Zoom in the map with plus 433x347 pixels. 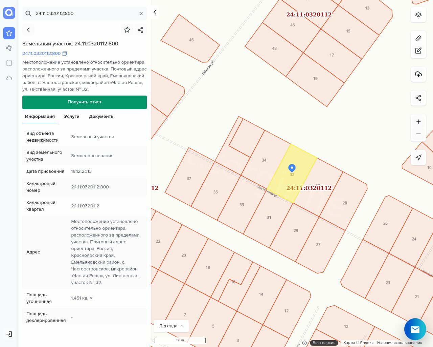click(x=418, y=122)
